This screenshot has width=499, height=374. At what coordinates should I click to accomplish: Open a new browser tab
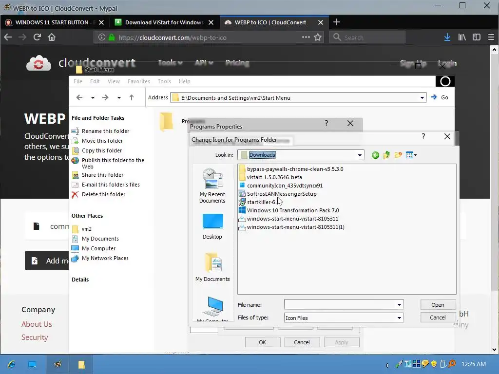click(x=337, y=22)
